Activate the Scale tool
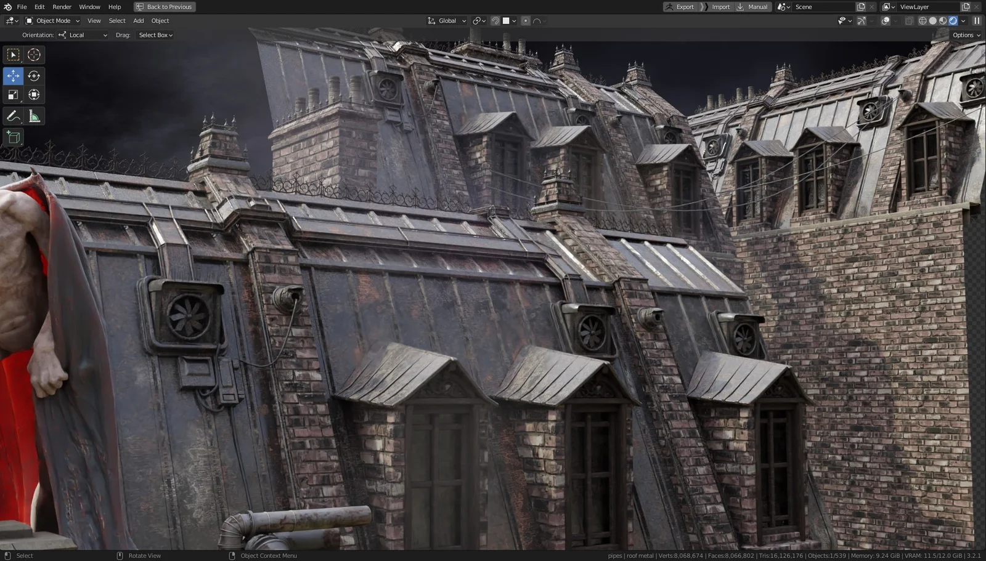This screenshot has height=561, width=986. coord(12,94)
